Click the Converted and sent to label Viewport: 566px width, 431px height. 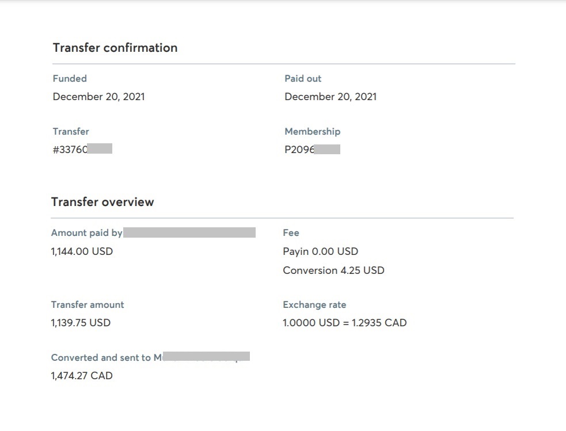(x=101, y=357)
